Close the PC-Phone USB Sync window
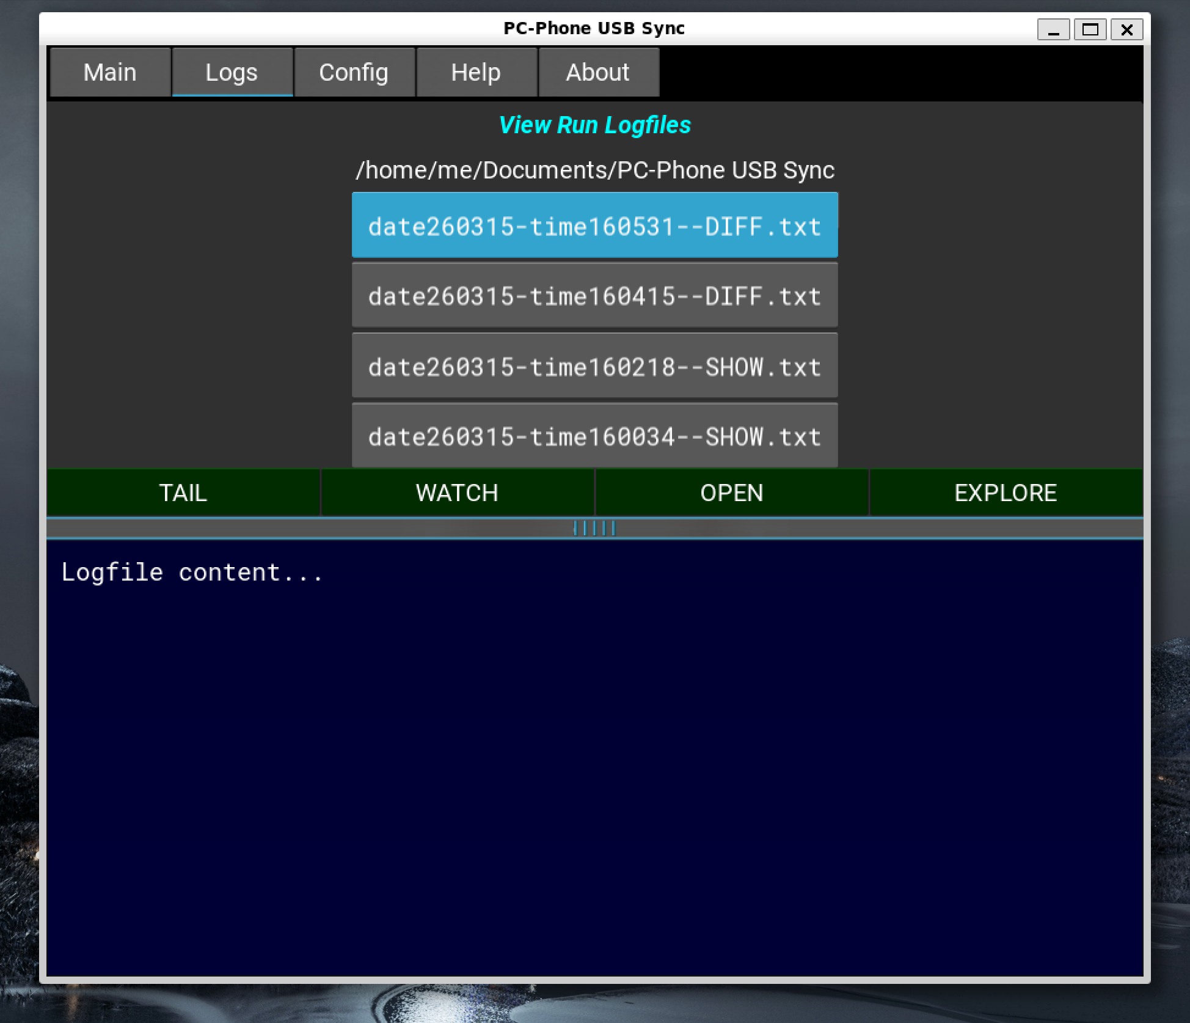The width and height of the screenshot is (1190, 1023). click(x=1126, y=29)
